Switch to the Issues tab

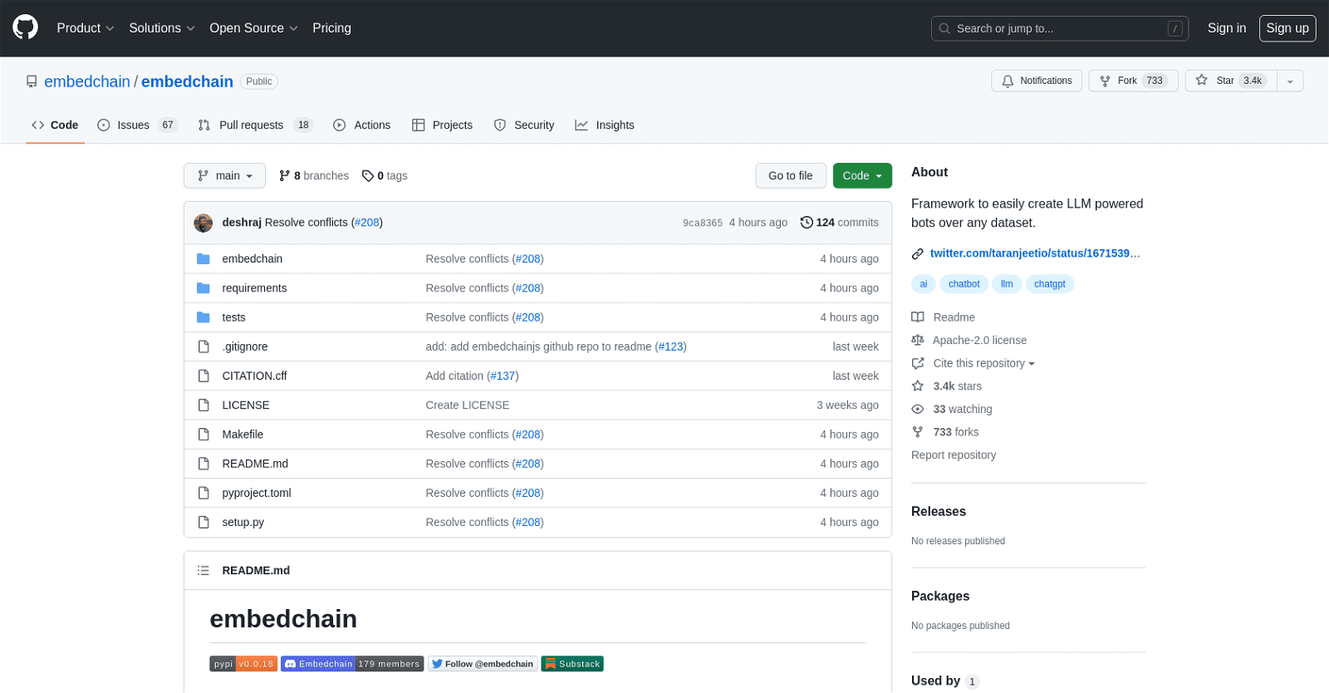coord(133,125)
